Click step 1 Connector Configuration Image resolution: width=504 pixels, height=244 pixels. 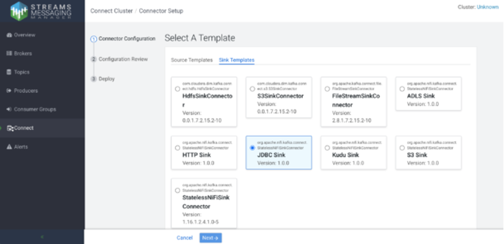(x=124, y=39)
